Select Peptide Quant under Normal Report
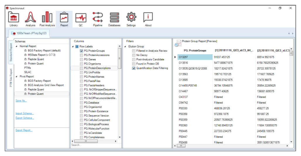 36,59
